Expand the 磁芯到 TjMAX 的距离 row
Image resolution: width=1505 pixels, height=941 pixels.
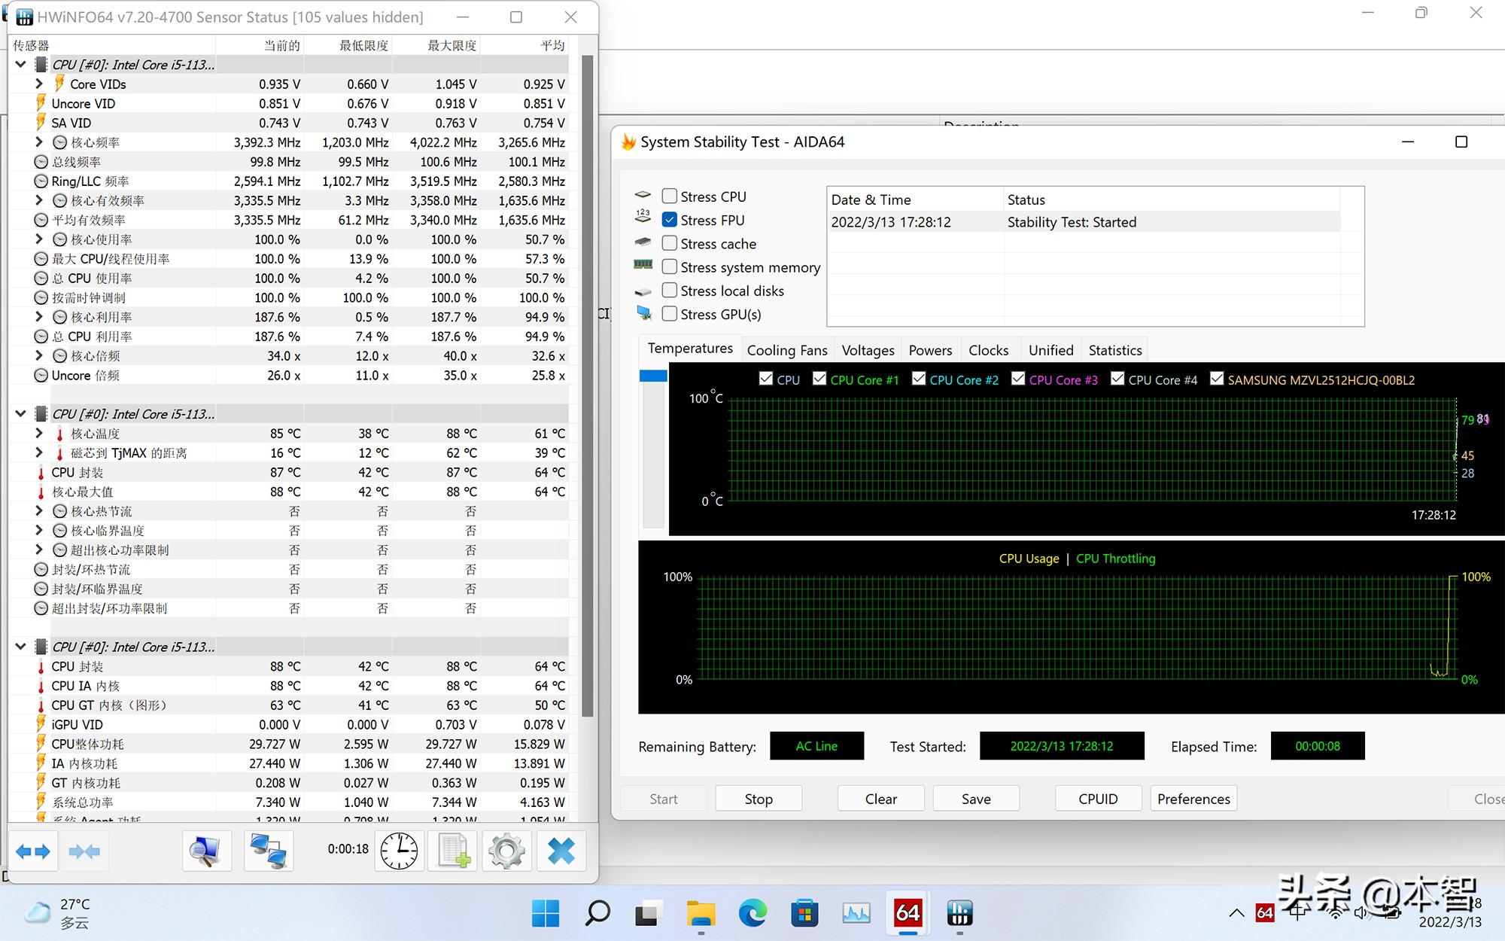39,452
